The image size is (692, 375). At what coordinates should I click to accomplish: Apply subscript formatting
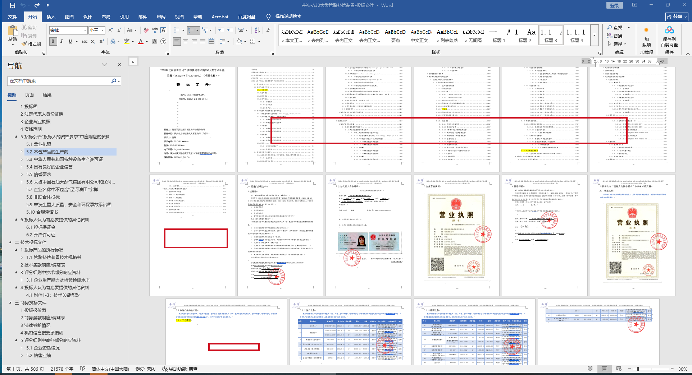(x=93, y=41)
